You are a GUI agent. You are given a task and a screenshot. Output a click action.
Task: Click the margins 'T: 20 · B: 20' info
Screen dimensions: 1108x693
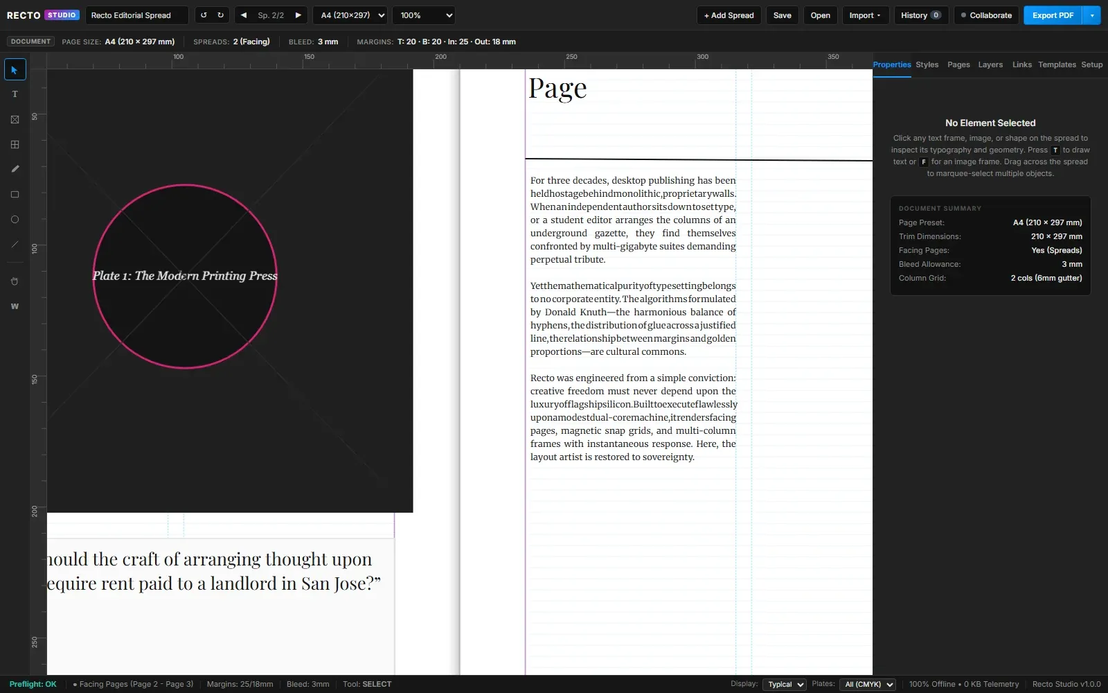click(x=436, y=42)
